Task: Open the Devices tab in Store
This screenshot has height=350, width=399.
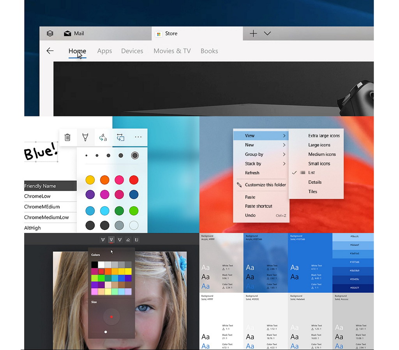Action: coord(132,51)
